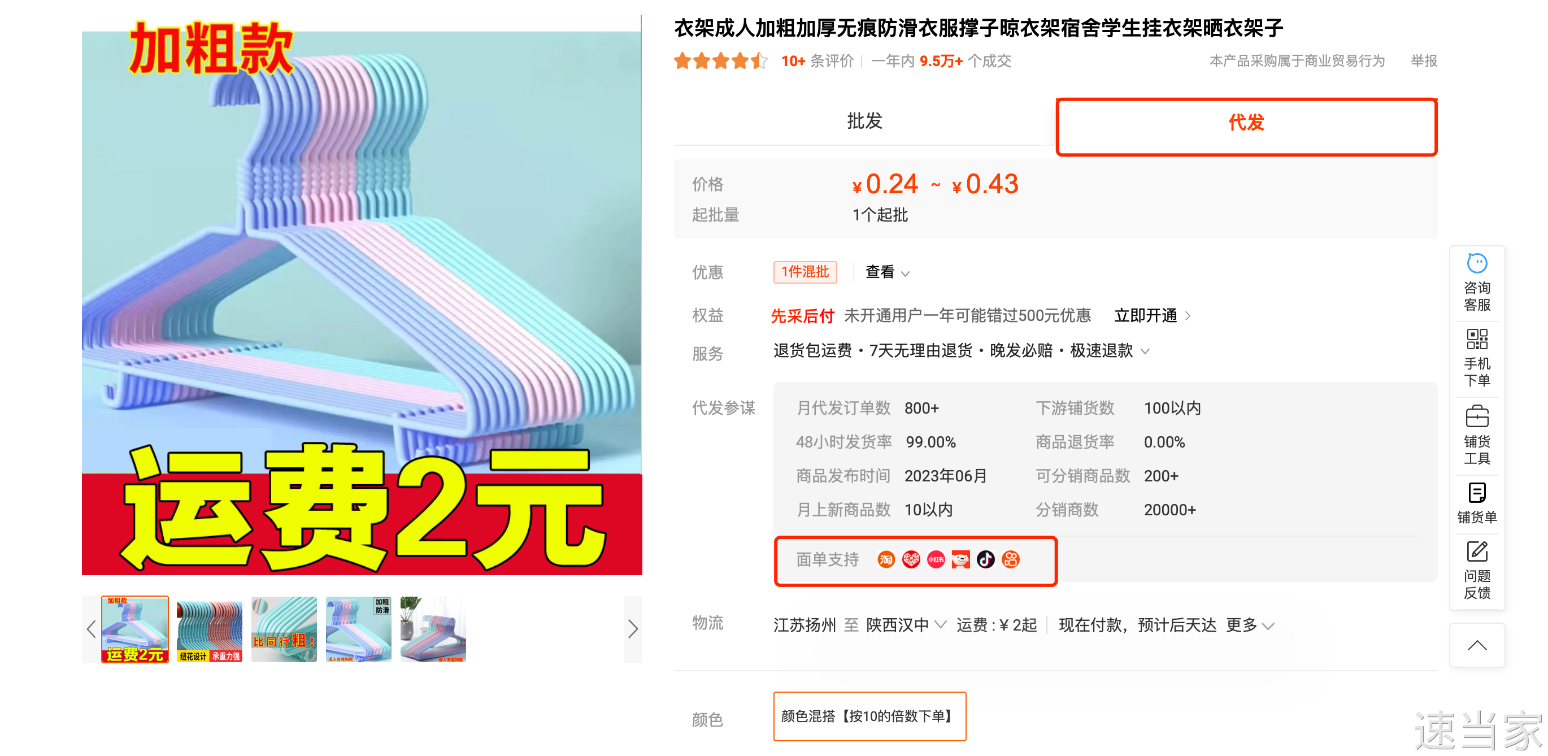Switch to the 代发 tab
Screen dimensions: 1548x756
click(1246, 123)
